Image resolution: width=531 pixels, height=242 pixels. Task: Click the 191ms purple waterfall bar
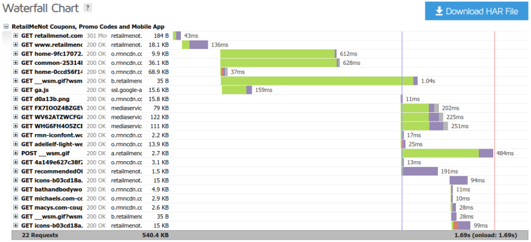tap(421, 171)
